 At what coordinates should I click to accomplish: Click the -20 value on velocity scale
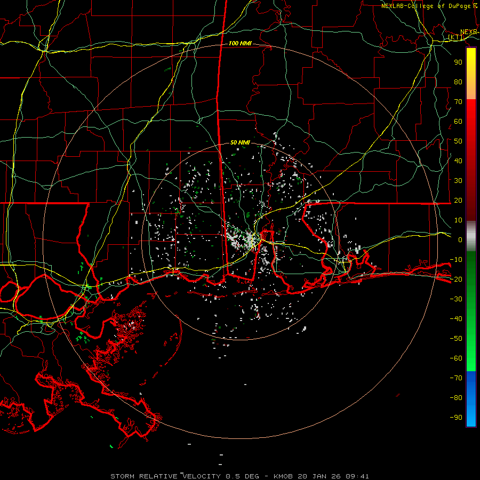pos(456,279)
